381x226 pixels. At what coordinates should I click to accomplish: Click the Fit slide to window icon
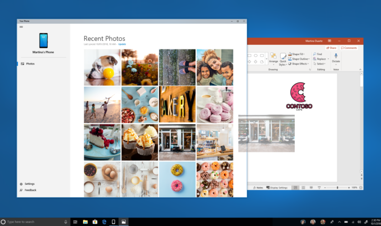coord(361,188)
